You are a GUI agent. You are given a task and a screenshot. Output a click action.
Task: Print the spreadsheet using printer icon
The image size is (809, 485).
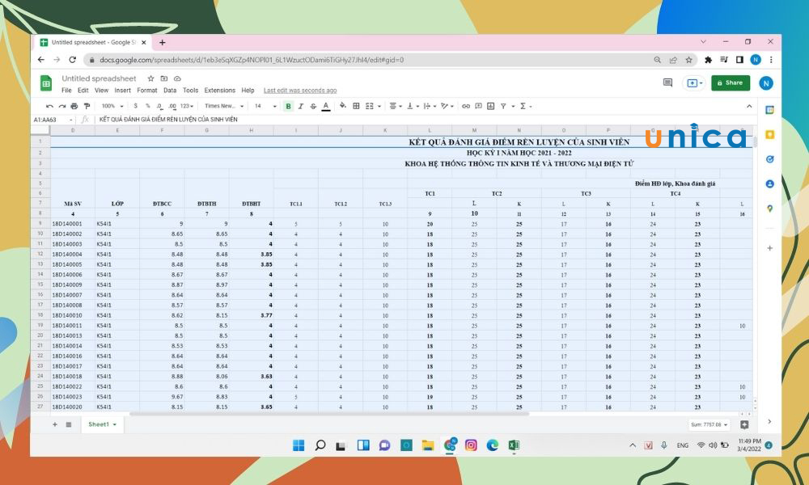pyautogui.click(x=74, y=106)
